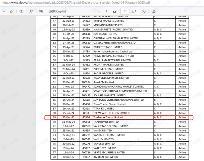Expand the chevron dropdown left of eraser
The image size is (204, 161).
tap(4, 12)
